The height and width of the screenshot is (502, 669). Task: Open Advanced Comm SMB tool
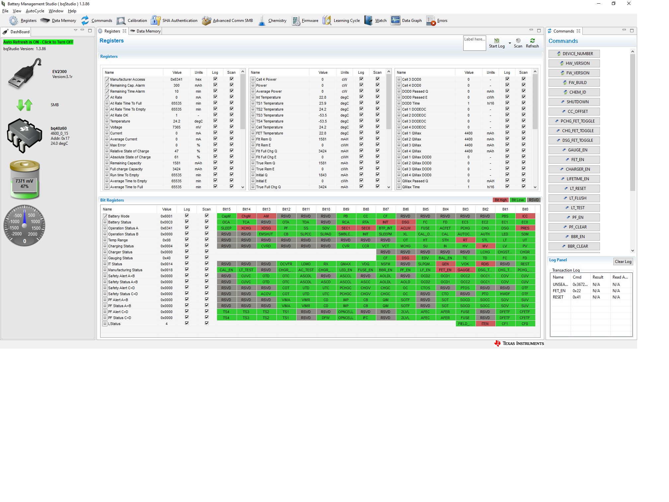click(227, 21)
